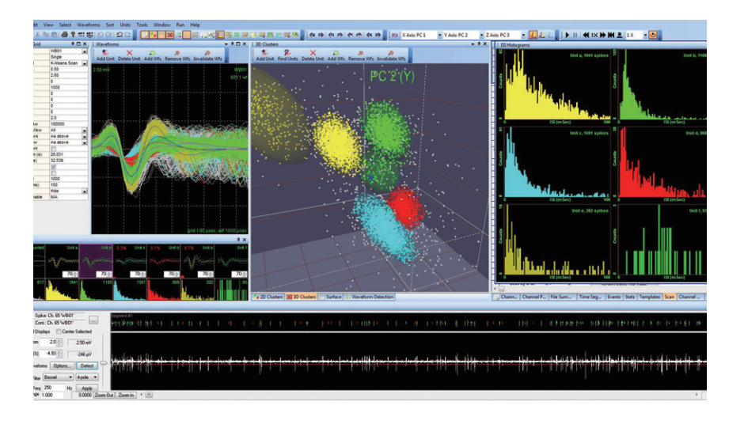
Task: Click the fast-forward double-arrow playback button
Action: 602,35
